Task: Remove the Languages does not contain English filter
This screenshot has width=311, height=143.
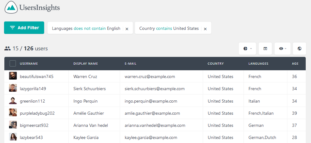Action: [x=127, y=29]
